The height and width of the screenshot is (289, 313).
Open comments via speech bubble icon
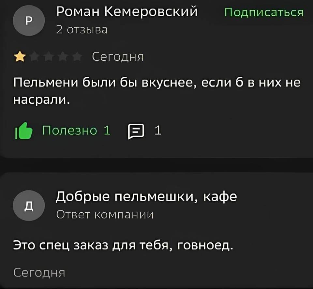135,130
